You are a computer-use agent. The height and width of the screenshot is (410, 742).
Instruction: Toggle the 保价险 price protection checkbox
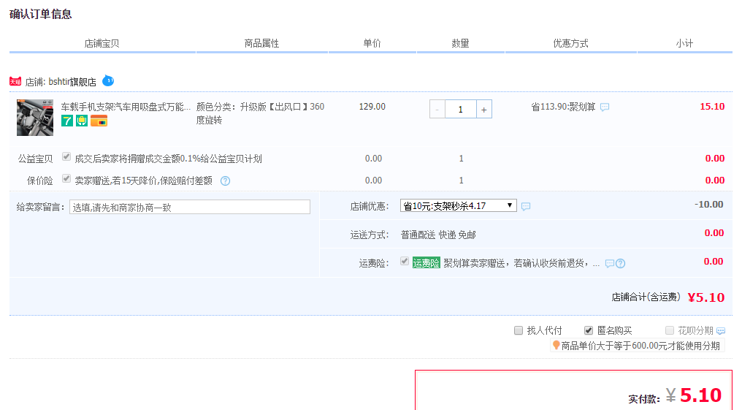[66, 178]
